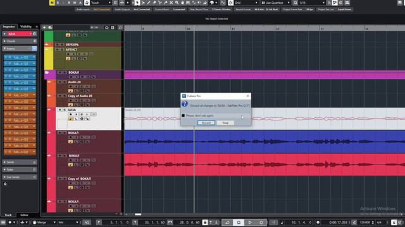Switch to the Inspector tab
405x227 pixels.
(9, 26)
